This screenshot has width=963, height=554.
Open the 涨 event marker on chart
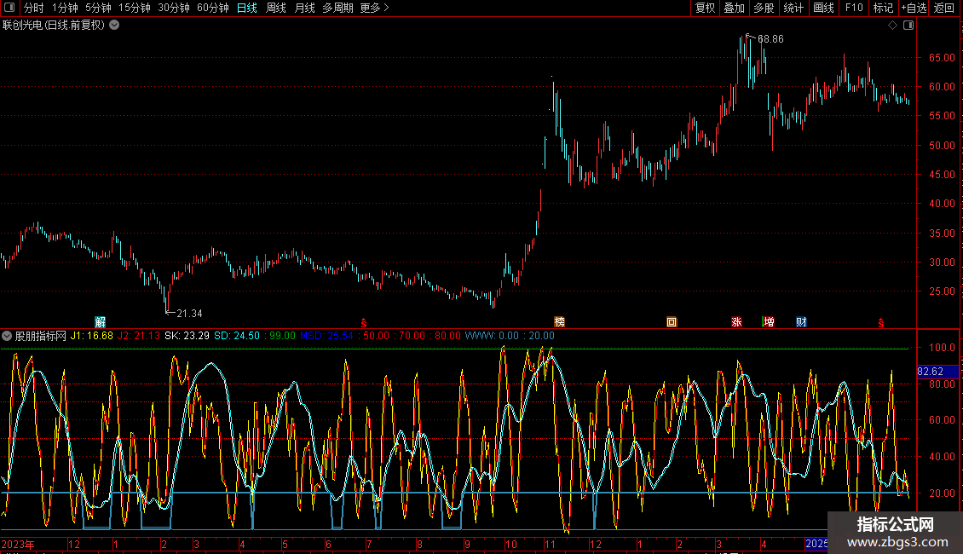point(736,322)
